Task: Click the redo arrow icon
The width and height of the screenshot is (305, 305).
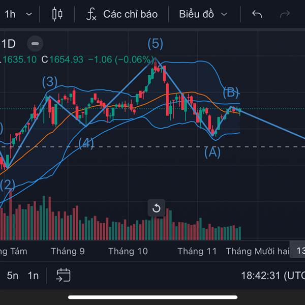Action: point(285,14)
